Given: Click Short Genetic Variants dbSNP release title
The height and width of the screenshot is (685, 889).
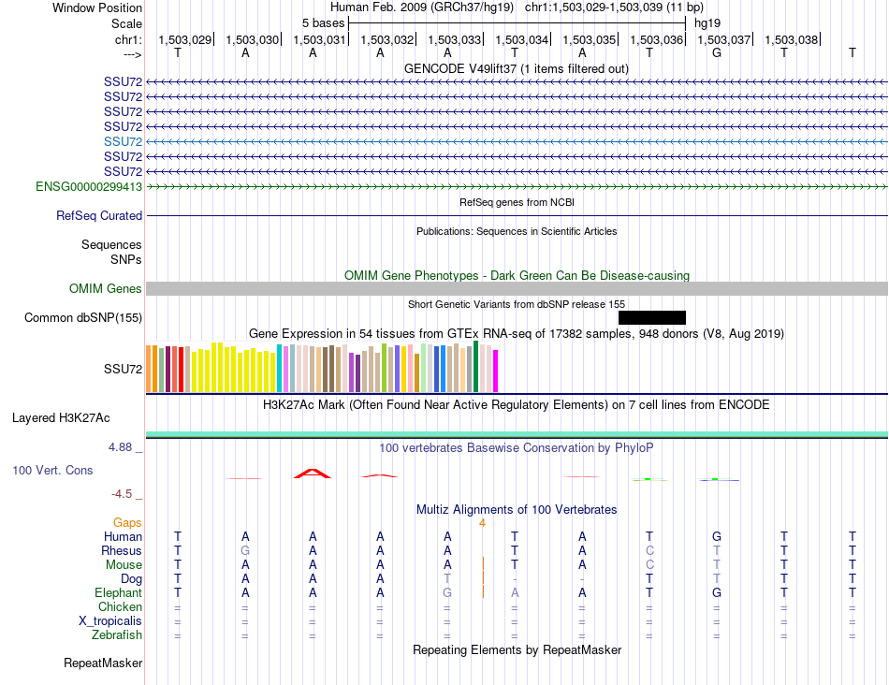Looking at the screenshot, I should tap(517, 304).
